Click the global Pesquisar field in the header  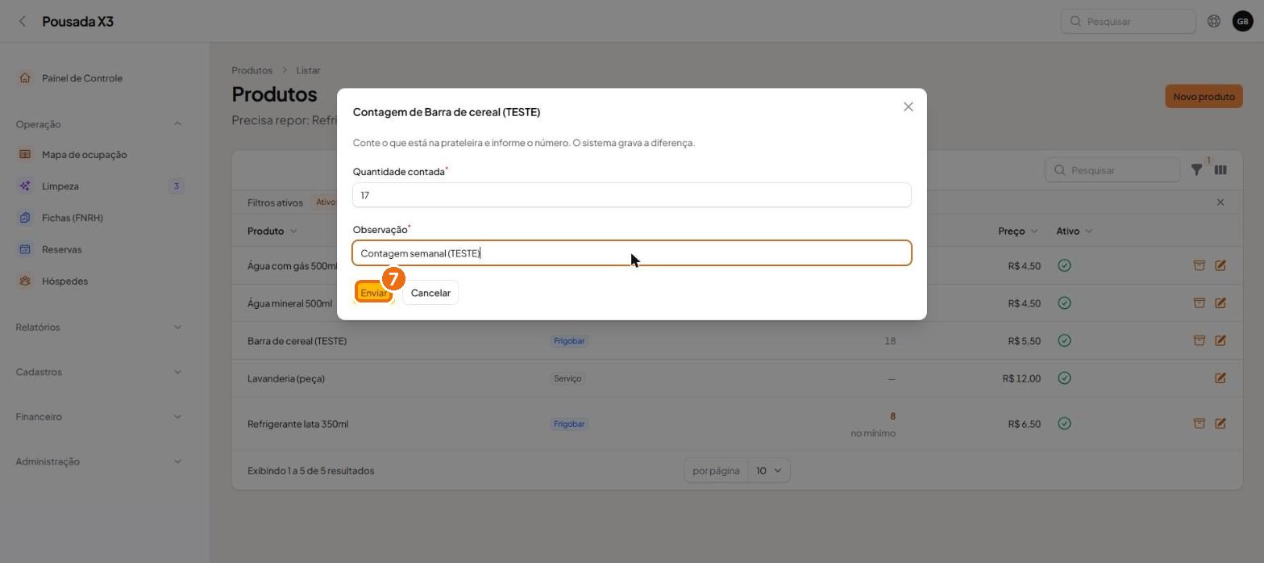(1128, 22)
